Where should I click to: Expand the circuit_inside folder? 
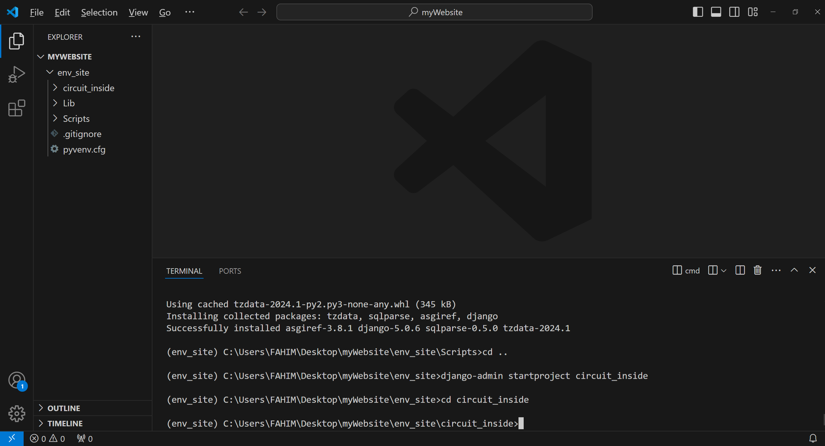click(x=88, y=88)
